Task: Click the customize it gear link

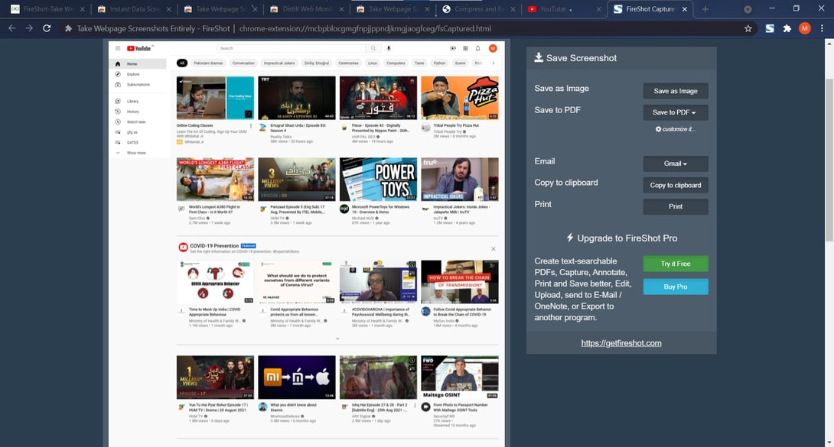Action: pos(675,129)
